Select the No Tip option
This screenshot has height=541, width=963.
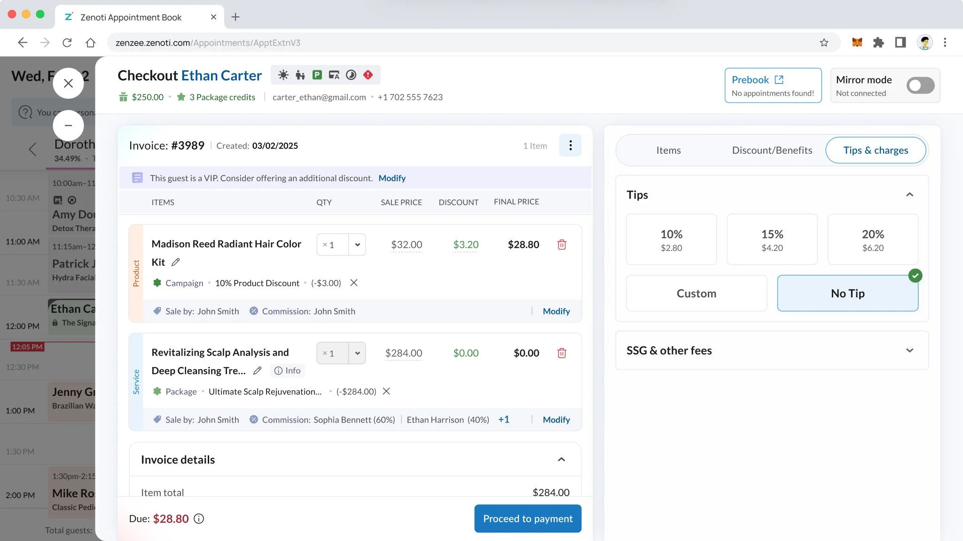coord(847,294)
